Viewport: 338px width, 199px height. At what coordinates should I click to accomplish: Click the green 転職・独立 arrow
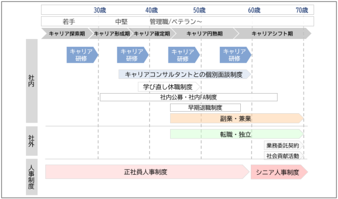click(237, 134)
